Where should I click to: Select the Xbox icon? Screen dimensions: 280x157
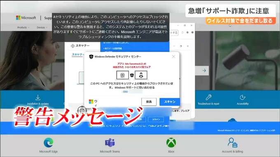click(171, 143)
